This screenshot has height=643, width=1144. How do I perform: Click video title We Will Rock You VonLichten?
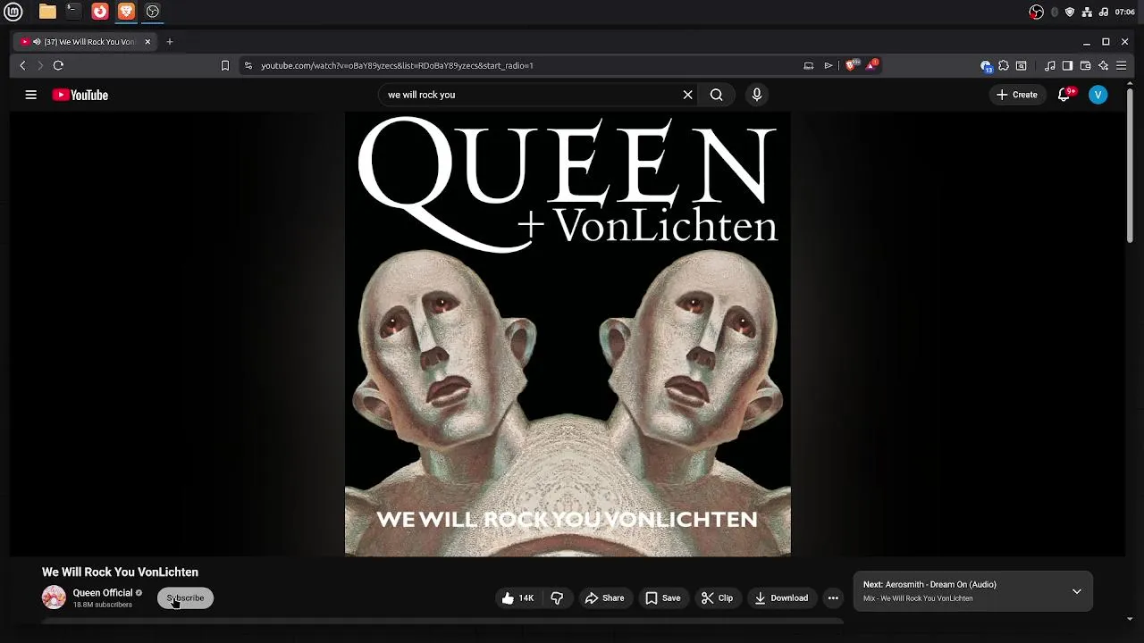(x=120, y=572)
